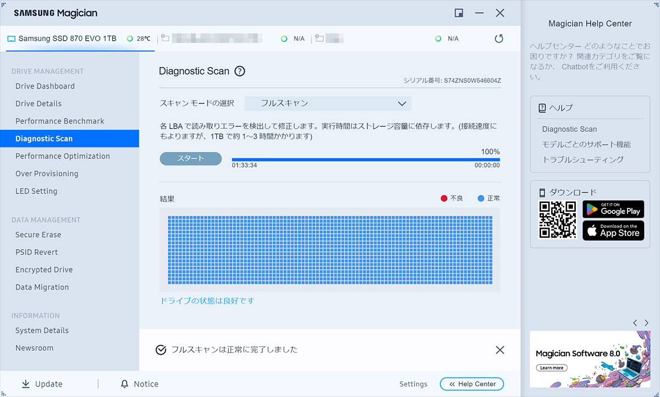Open Diagnostic Scan help via question mark icon
Viewport: 660px width, 397px height.
[240, 71]
